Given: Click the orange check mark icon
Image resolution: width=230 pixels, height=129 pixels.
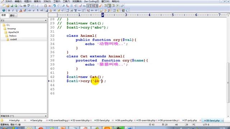Looking at the screenshot, I should point(100,6).
